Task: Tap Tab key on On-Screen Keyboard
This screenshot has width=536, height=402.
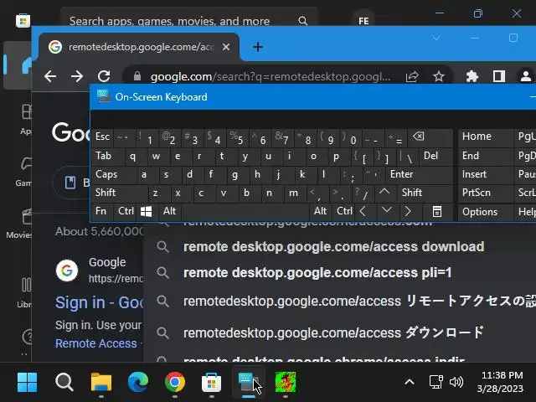Action: (x=106, y=156)
